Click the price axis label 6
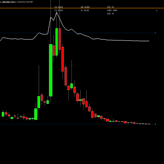Viewport: 164px width, 164px height. tap(157, 10)
